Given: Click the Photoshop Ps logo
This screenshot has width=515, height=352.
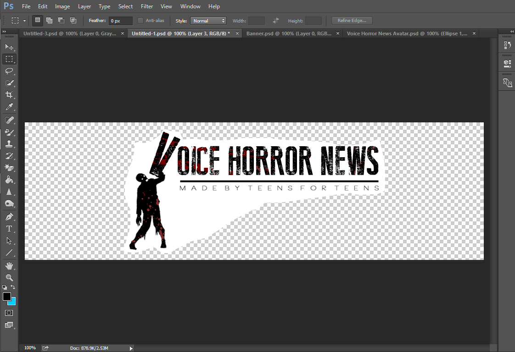Looking at the screenshot, I should pos(9,6).
